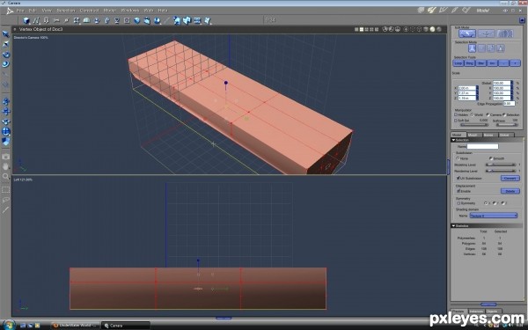This screenshot has height=330, width=528.
Task: Click the Delete button under Displacement
Action: 510,191
